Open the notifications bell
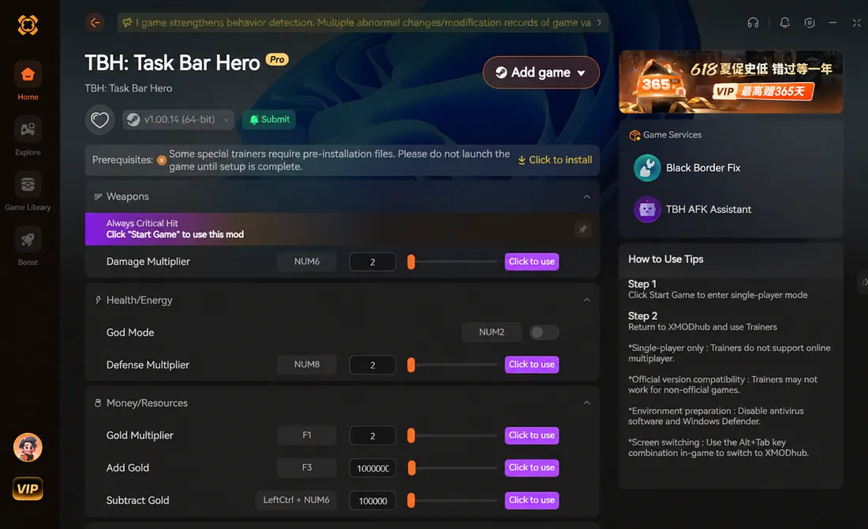The image size is (868, 529). [784, 23]
